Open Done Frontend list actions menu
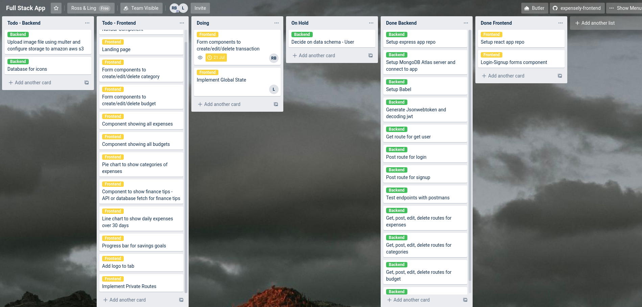The height and width of the screenshot is (307, 642). (x=561, y=23)
